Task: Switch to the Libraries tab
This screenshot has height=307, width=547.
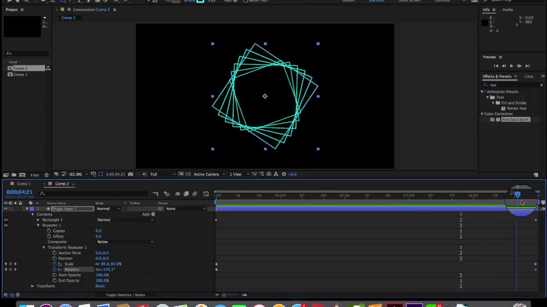Action: coord(529,76)
